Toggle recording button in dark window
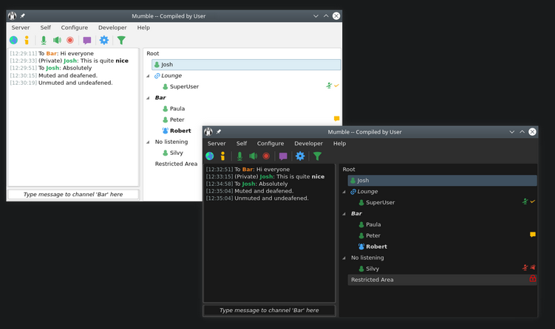 pyautogui.click(x=266, y=156)
